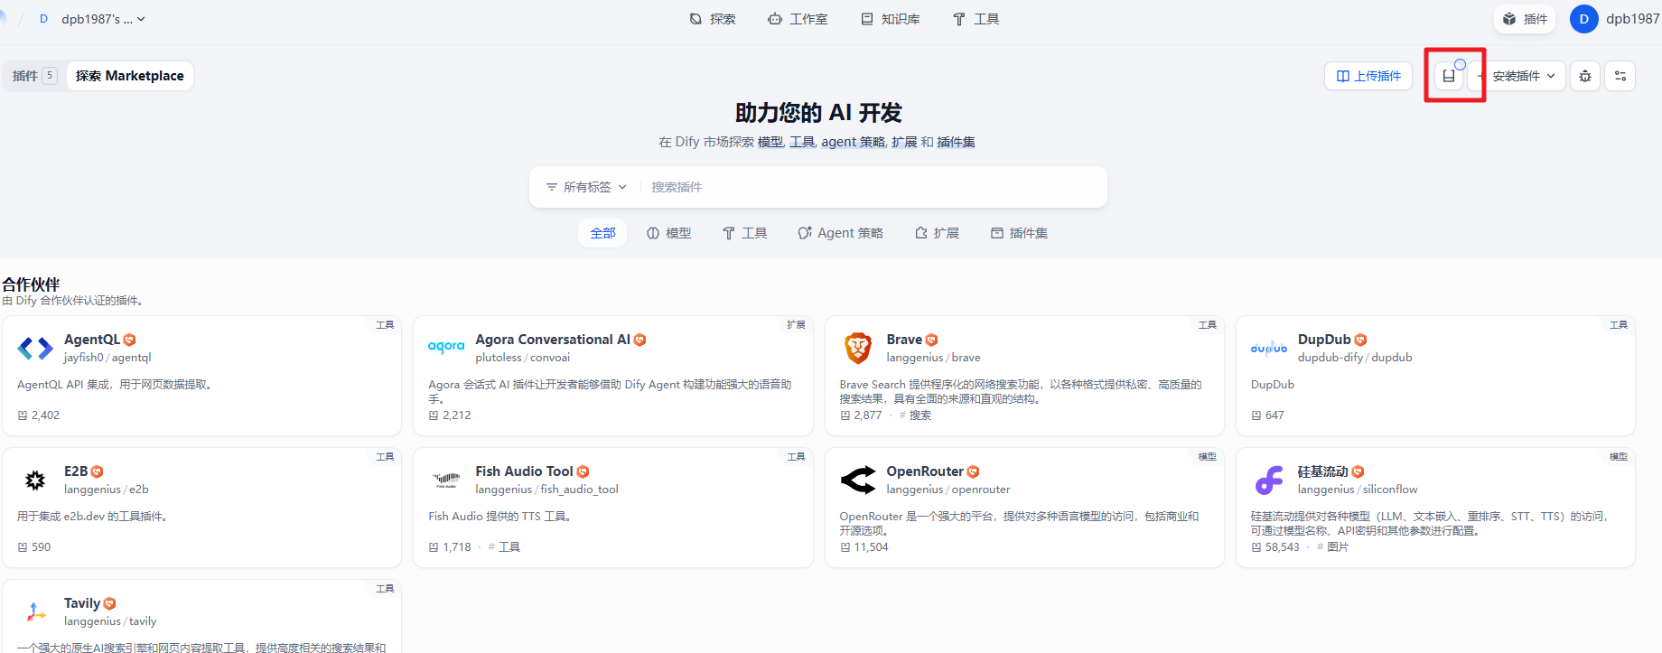Filter by 模型 category
The width and height of the screenshot is (1662, 653).
coord(669,233)
